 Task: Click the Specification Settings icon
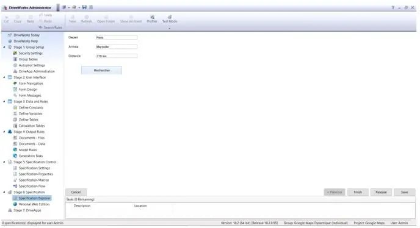click(x=15, y=168)
